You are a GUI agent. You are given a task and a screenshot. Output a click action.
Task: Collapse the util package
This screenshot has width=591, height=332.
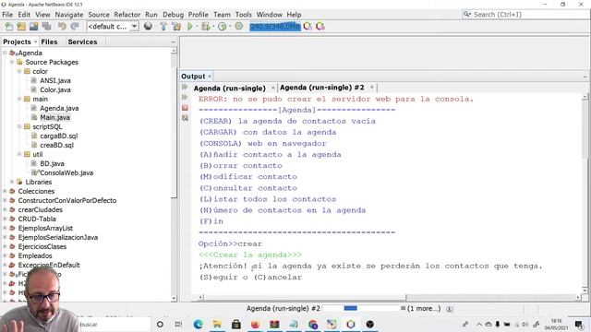pyautogui.click(x=19, y=154)
